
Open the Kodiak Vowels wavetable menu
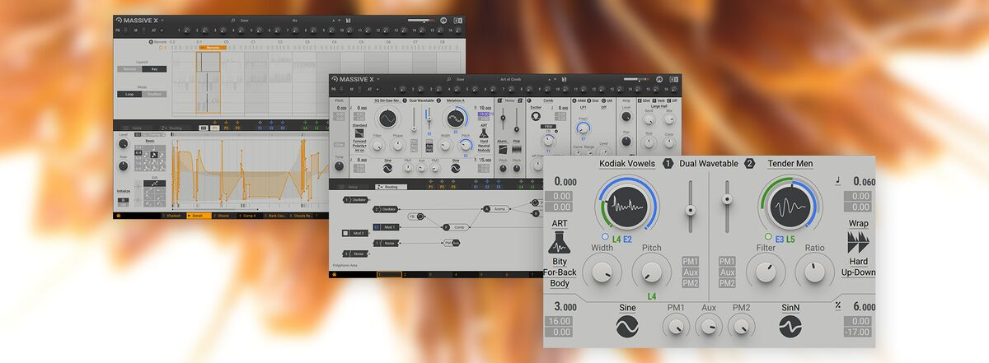click(626, 164)
